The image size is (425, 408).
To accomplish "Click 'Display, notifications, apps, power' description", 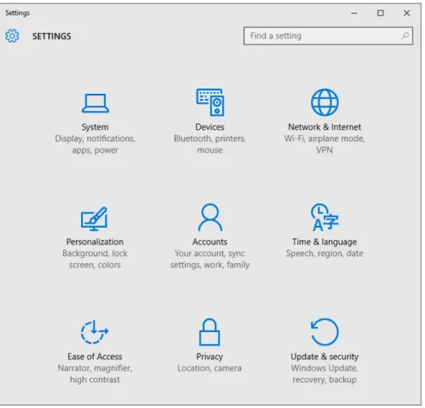I will [x=95, y=144].
